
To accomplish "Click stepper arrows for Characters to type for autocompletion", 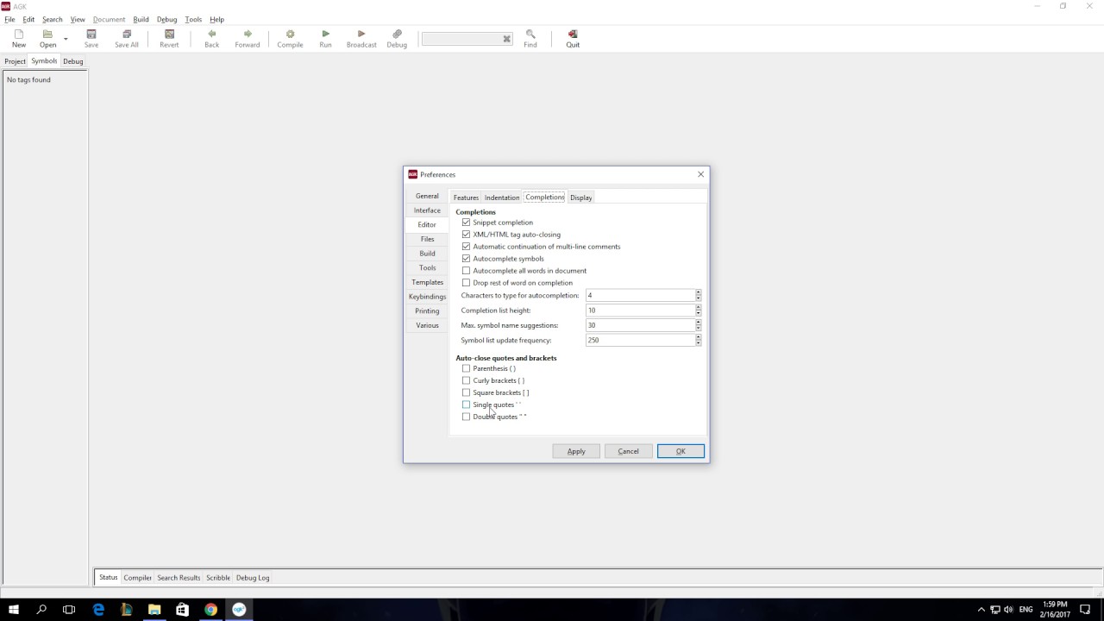I will click(x=699, y=295).
